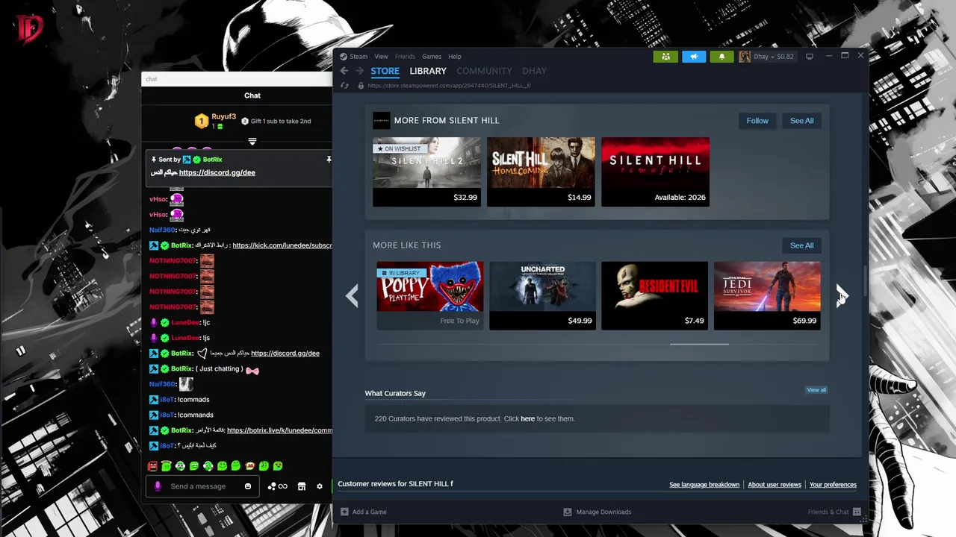Open Poppy Playtime thumbnail
The width and height of the screenshot is (956, 537).
(430, 295)
